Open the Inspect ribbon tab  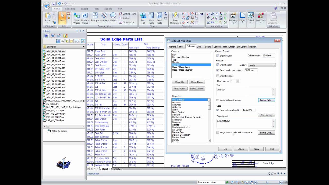point(84,9)
